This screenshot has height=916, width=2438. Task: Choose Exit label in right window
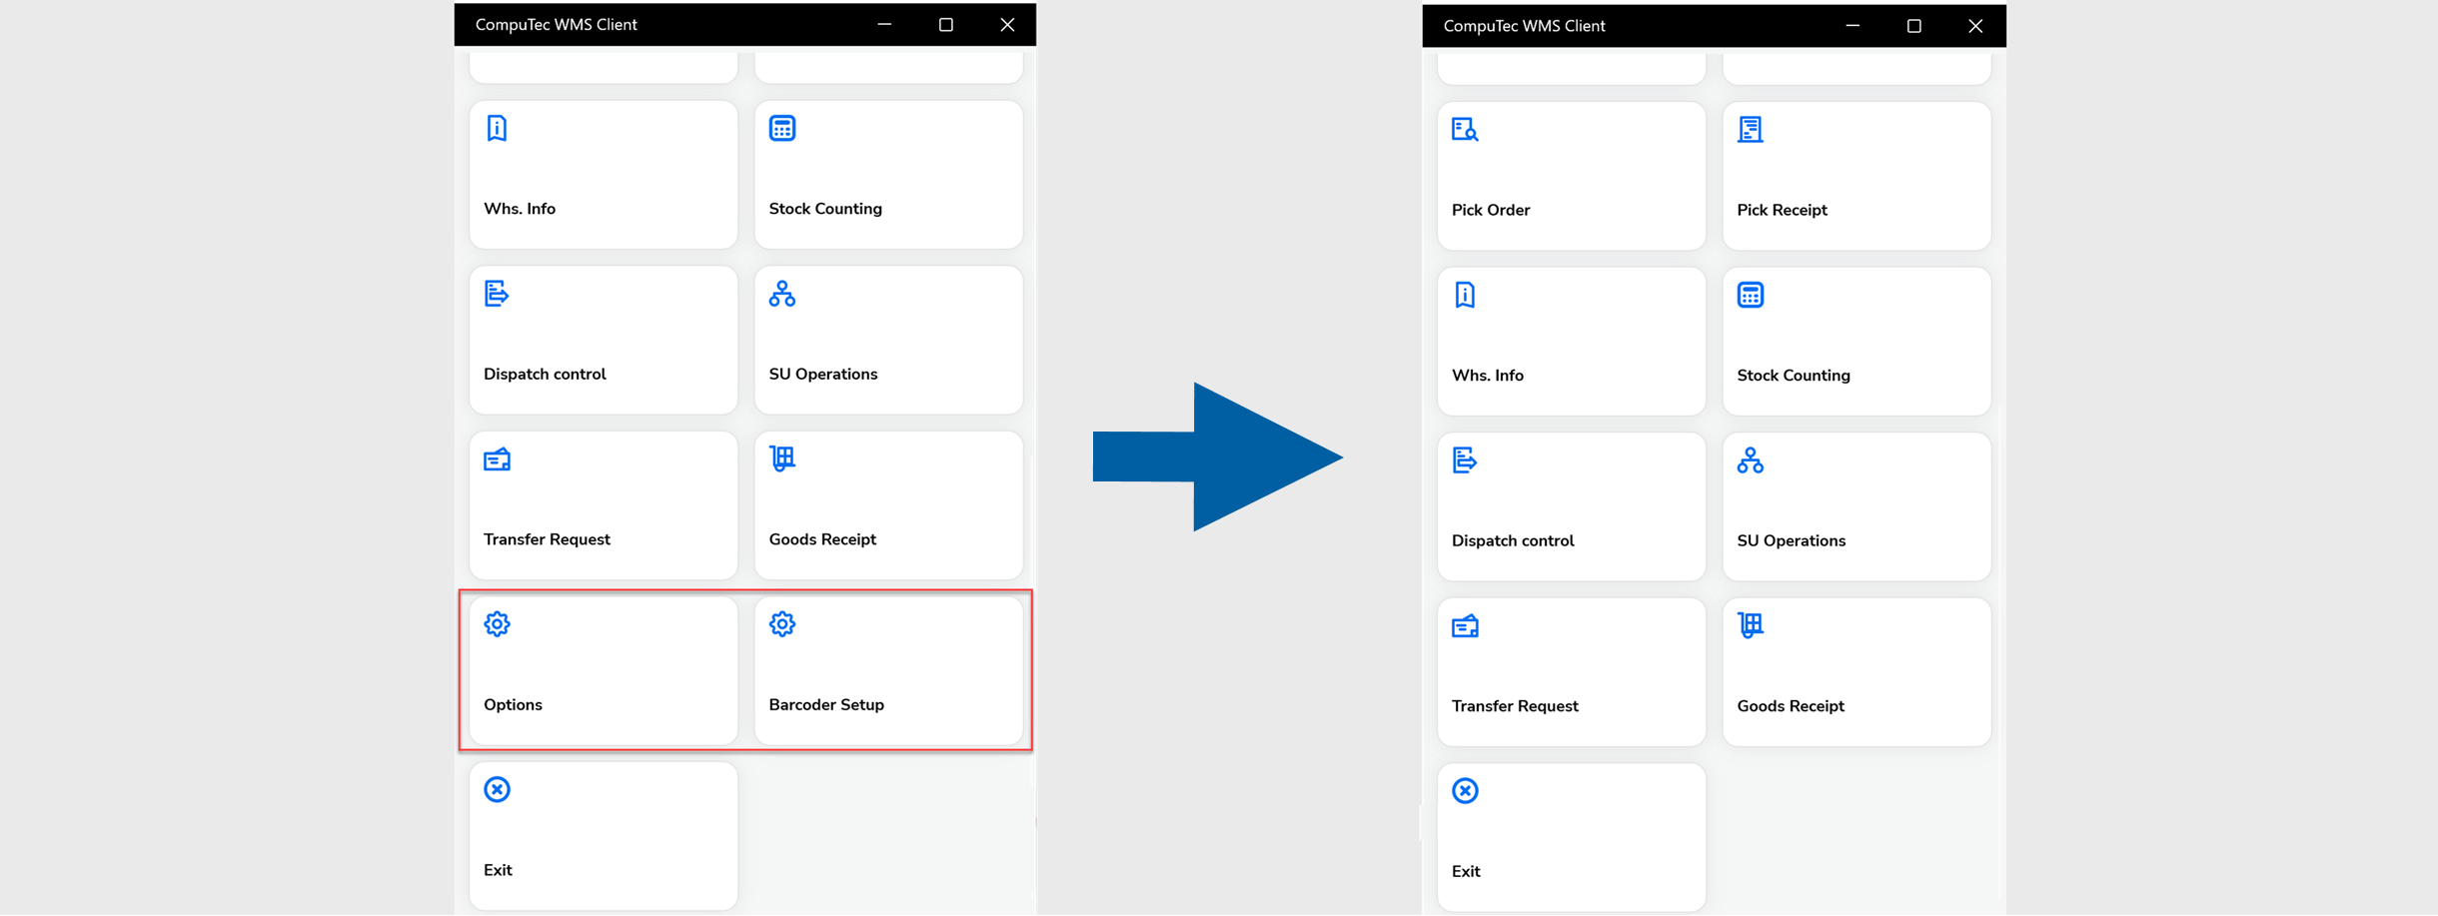pos(1466,871)
